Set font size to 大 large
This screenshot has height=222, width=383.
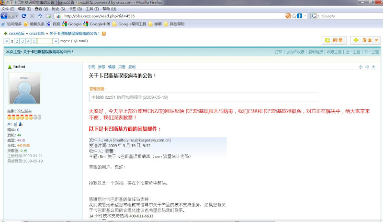click(373, 67)
